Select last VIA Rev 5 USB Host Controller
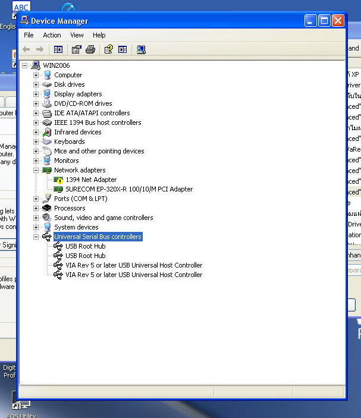 coord(134,275)
